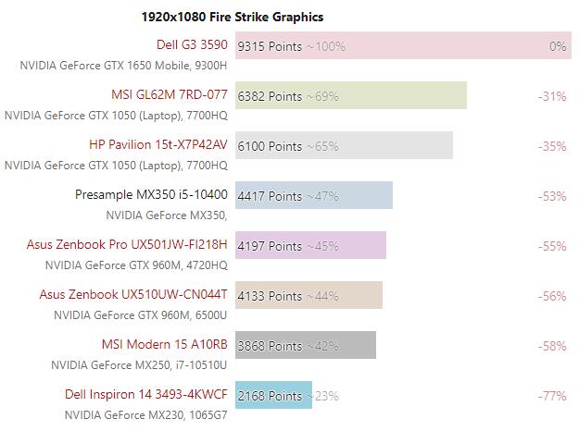Click the teal 2168 Points bar
The width and height of the screenshot is (579, 431).
[x=273, y=395]
